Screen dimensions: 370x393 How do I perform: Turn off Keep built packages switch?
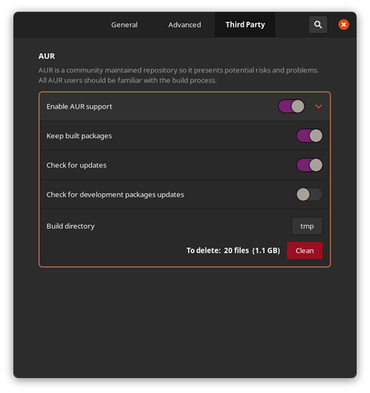(309, 136)
